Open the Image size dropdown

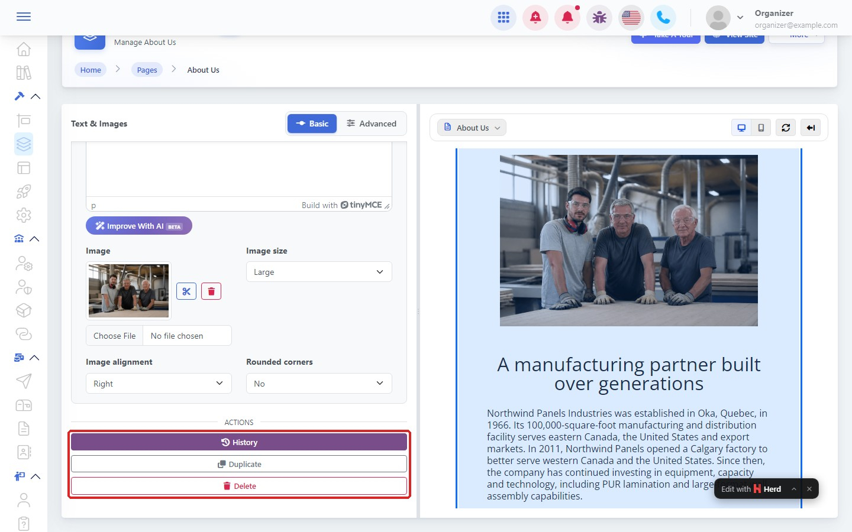pyautogui.click(x=319, y=272)
